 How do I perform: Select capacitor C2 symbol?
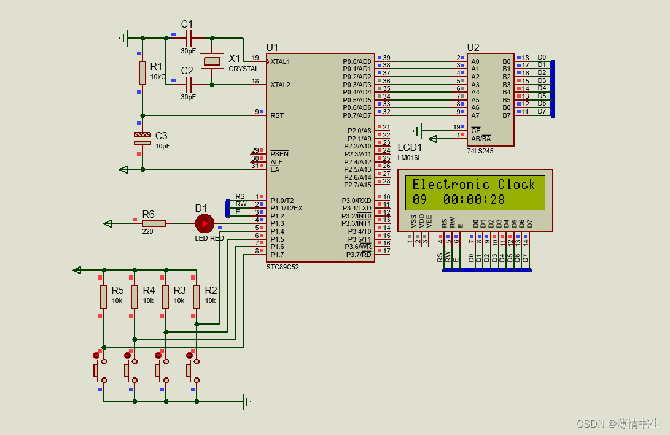tap(189, 85)
